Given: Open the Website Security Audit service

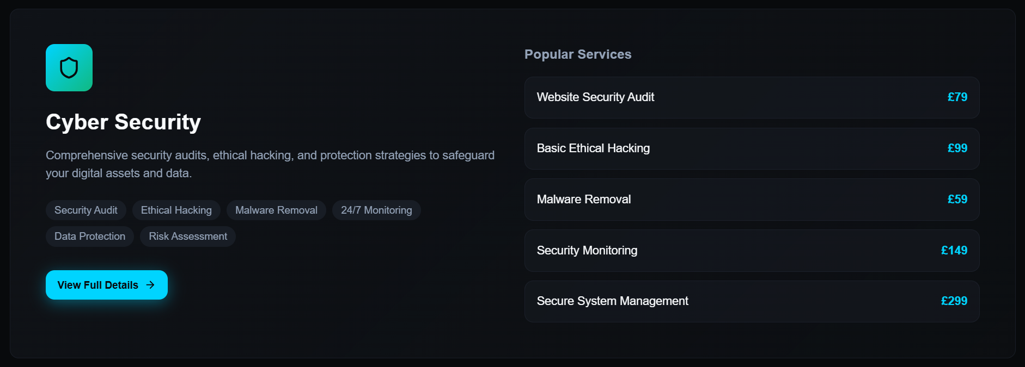Looking at the screenshot, I should (752, 97).
